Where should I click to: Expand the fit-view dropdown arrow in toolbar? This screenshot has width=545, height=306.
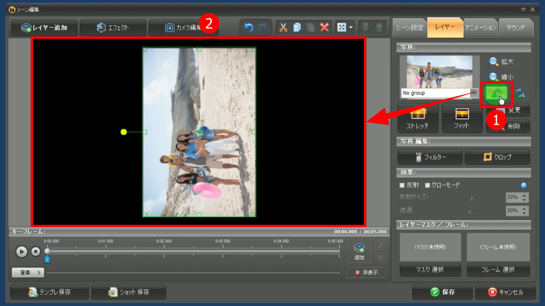[351, 27]
